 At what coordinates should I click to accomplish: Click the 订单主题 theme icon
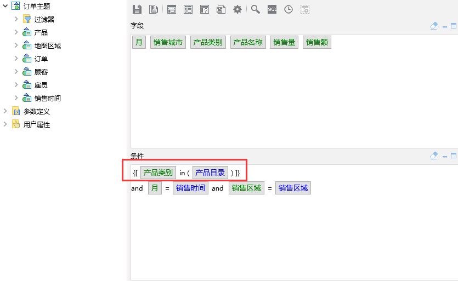click(16, 6)
